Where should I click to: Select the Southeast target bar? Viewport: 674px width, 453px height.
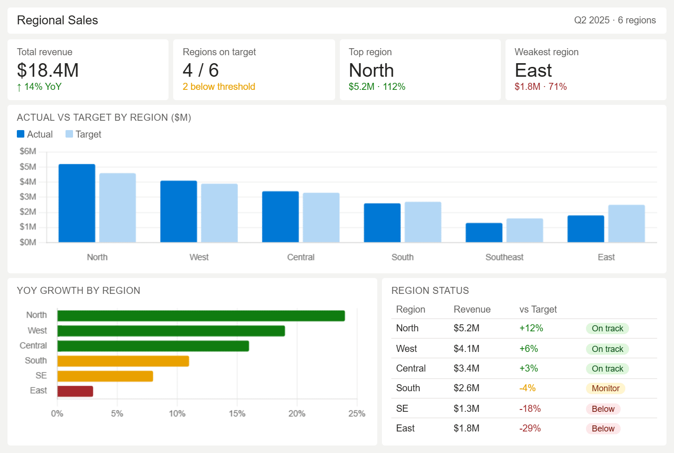(x=525, y=230)
